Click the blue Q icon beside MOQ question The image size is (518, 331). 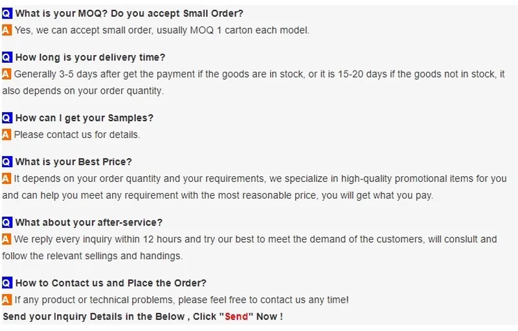click(7, 14)
